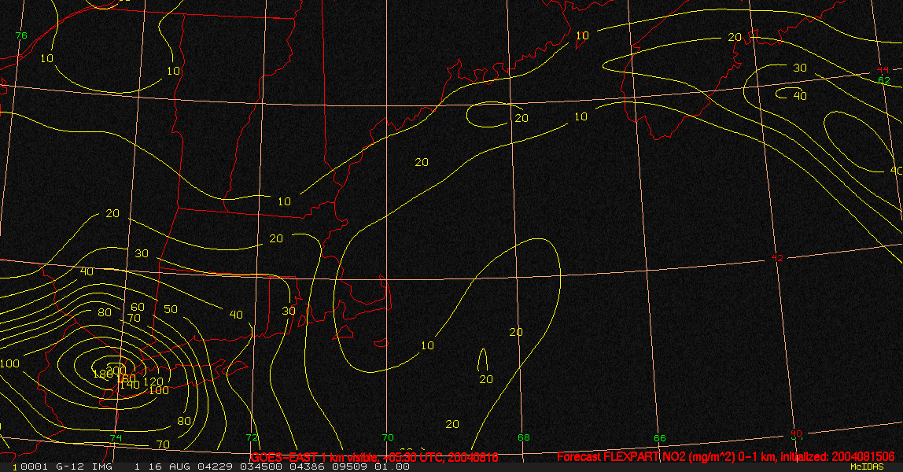This screenshot has width=903, height=472.
Task: Click the 40 label inside the small closed contour
Action: click(800, 95)
